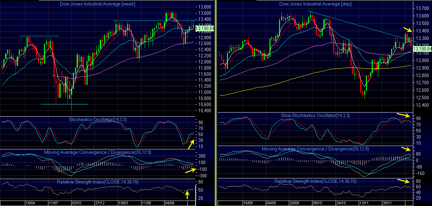Select the 04/09 date label on daily chart
This screenshot has height=206, width=432.
coord(271,203)
